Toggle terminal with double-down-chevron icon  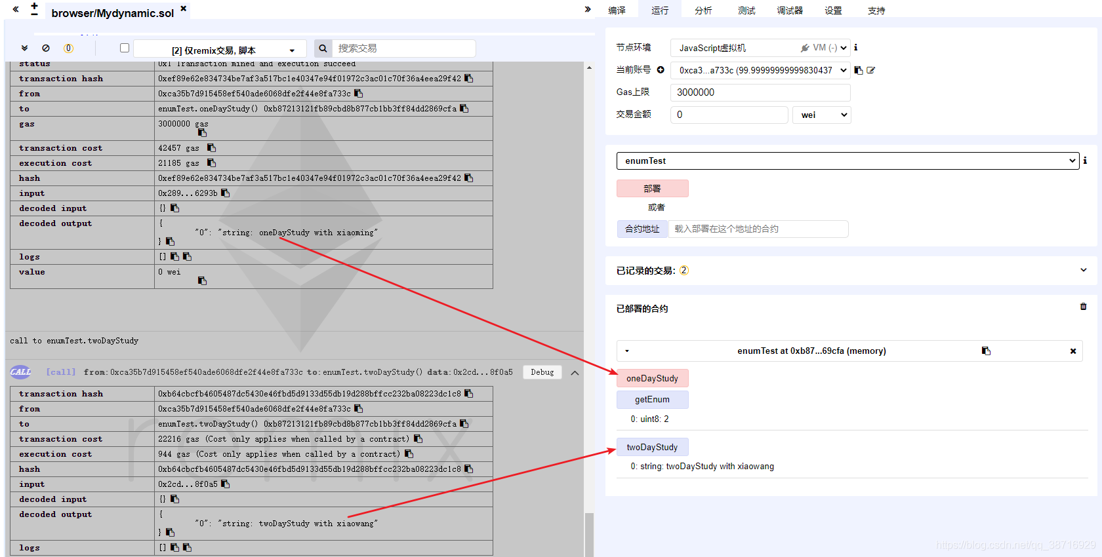tap(24, 48)
